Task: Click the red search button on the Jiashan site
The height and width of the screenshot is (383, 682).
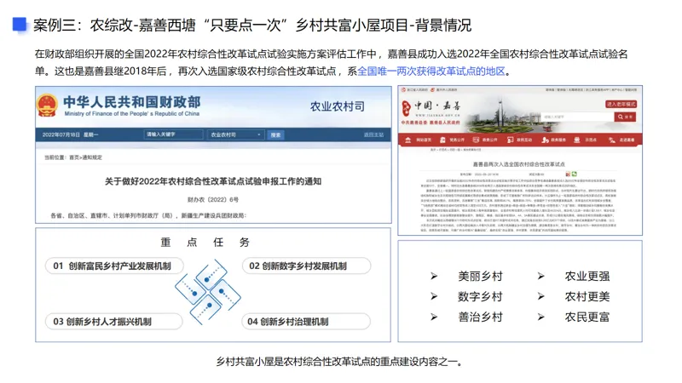Action: pos(625,117)
